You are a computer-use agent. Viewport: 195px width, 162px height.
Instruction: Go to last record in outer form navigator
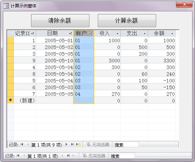[69, 156]
